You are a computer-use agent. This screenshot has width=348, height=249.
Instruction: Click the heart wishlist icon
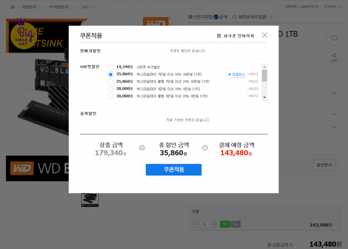(334, 38)
